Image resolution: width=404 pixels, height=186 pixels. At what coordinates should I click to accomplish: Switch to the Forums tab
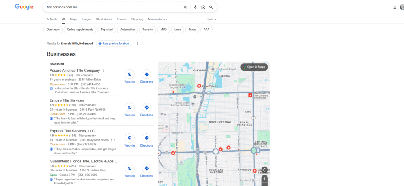(122, 19)
